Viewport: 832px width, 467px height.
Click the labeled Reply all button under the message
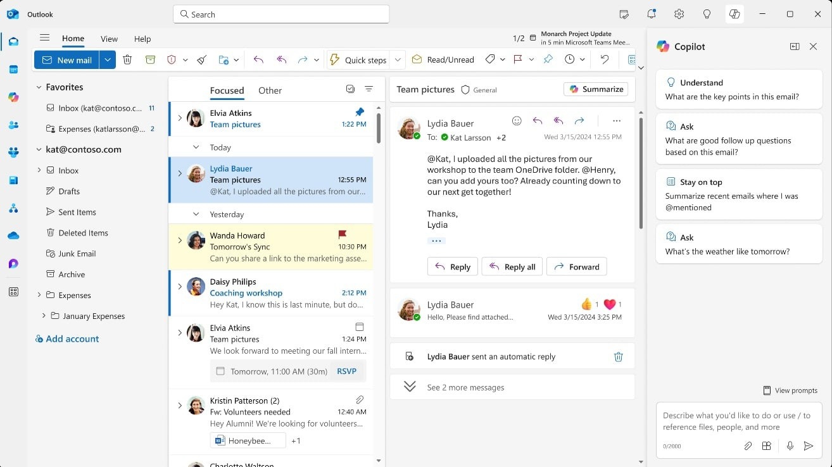512,266
